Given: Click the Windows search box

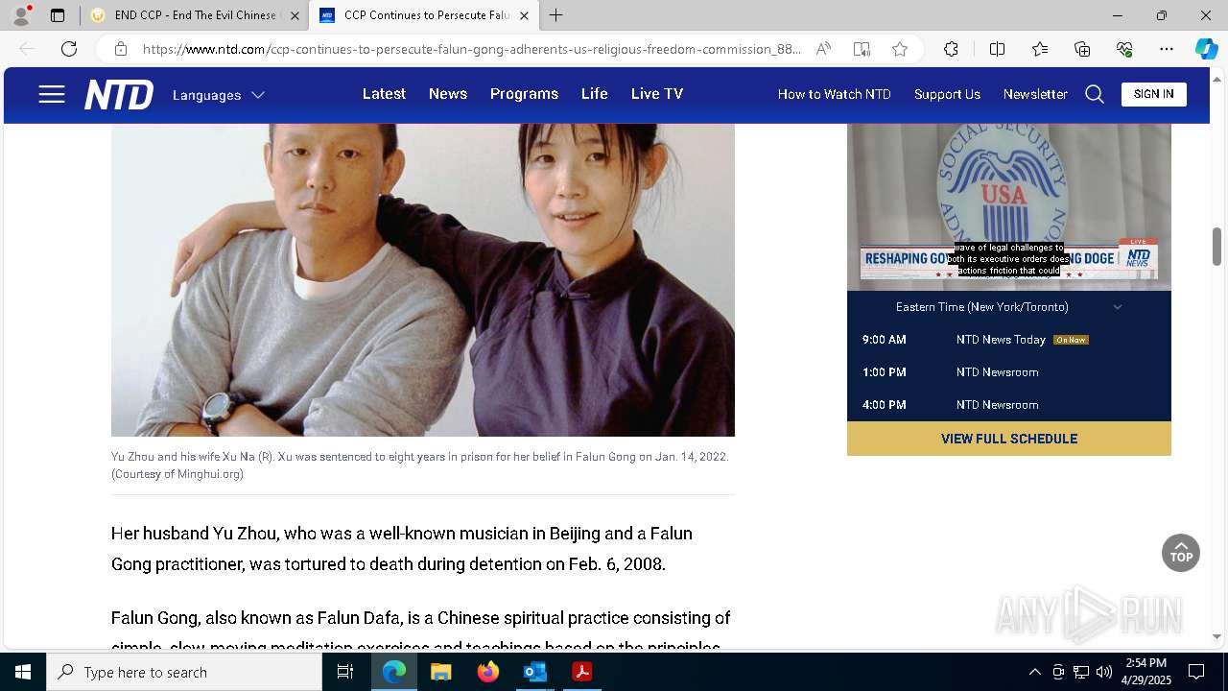Looking at the screenshot, I should click(184, 672).
